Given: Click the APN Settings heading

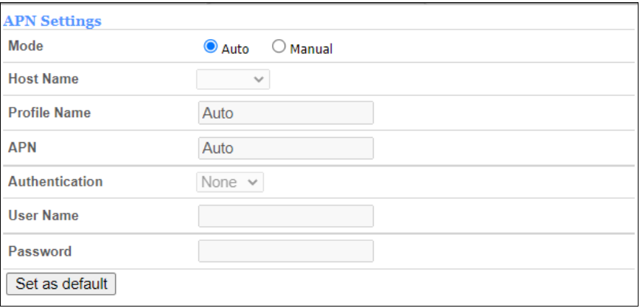Looking at the screenshot, I should click(x=53, y=21).
